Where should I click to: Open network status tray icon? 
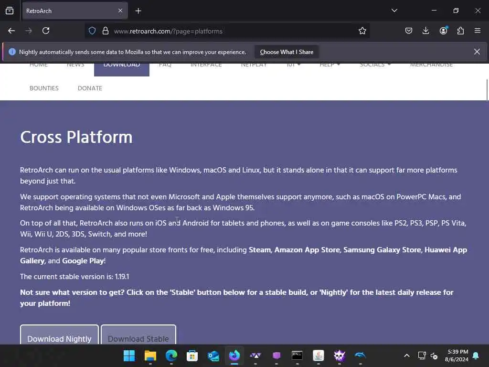tap(422, 356)
